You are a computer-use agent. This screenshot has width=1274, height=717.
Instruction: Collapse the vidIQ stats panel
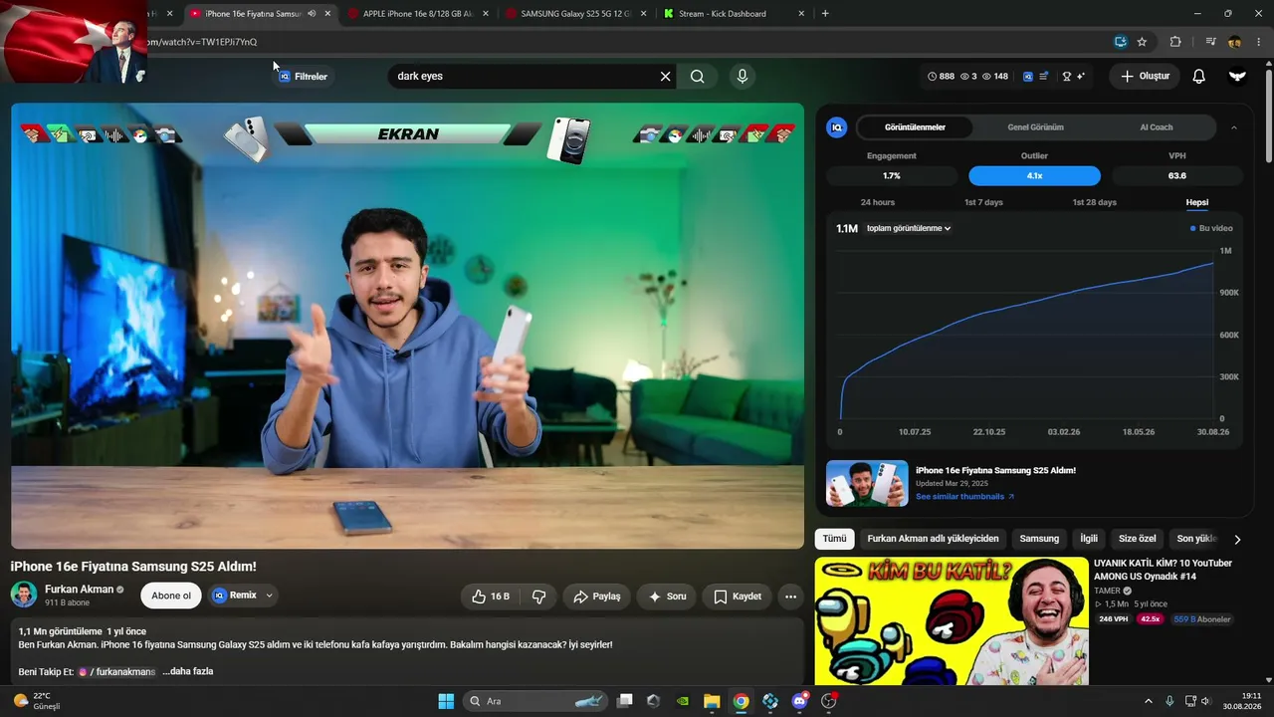(1234, 127)
